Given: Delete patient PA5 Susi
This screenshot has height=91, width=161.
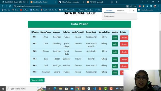Looking at the screenshot, I should 124,66.
